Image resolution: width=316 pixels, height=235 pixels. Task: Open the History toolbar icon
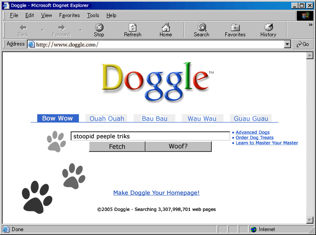coord(268,27)
